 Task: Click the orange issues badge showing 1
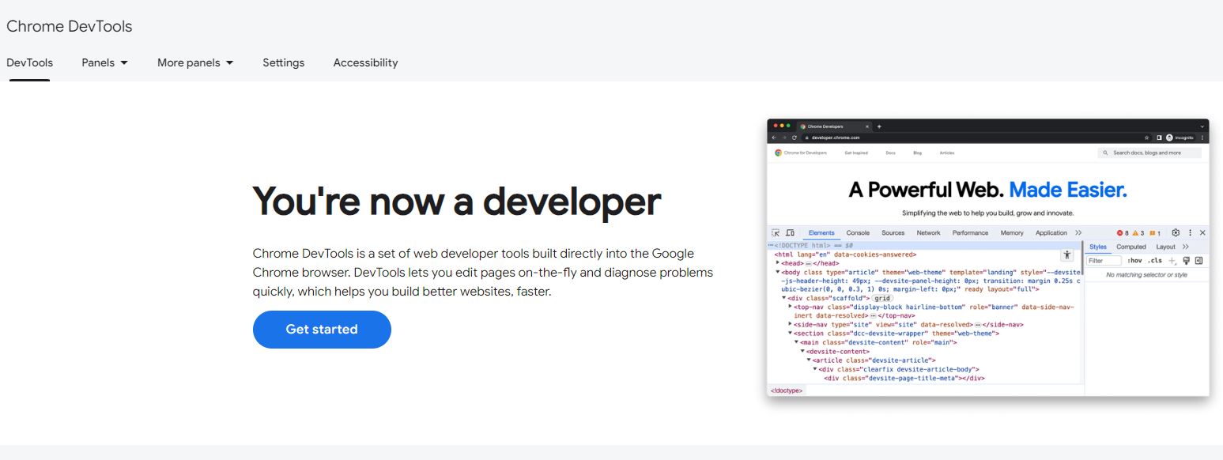1155,233
